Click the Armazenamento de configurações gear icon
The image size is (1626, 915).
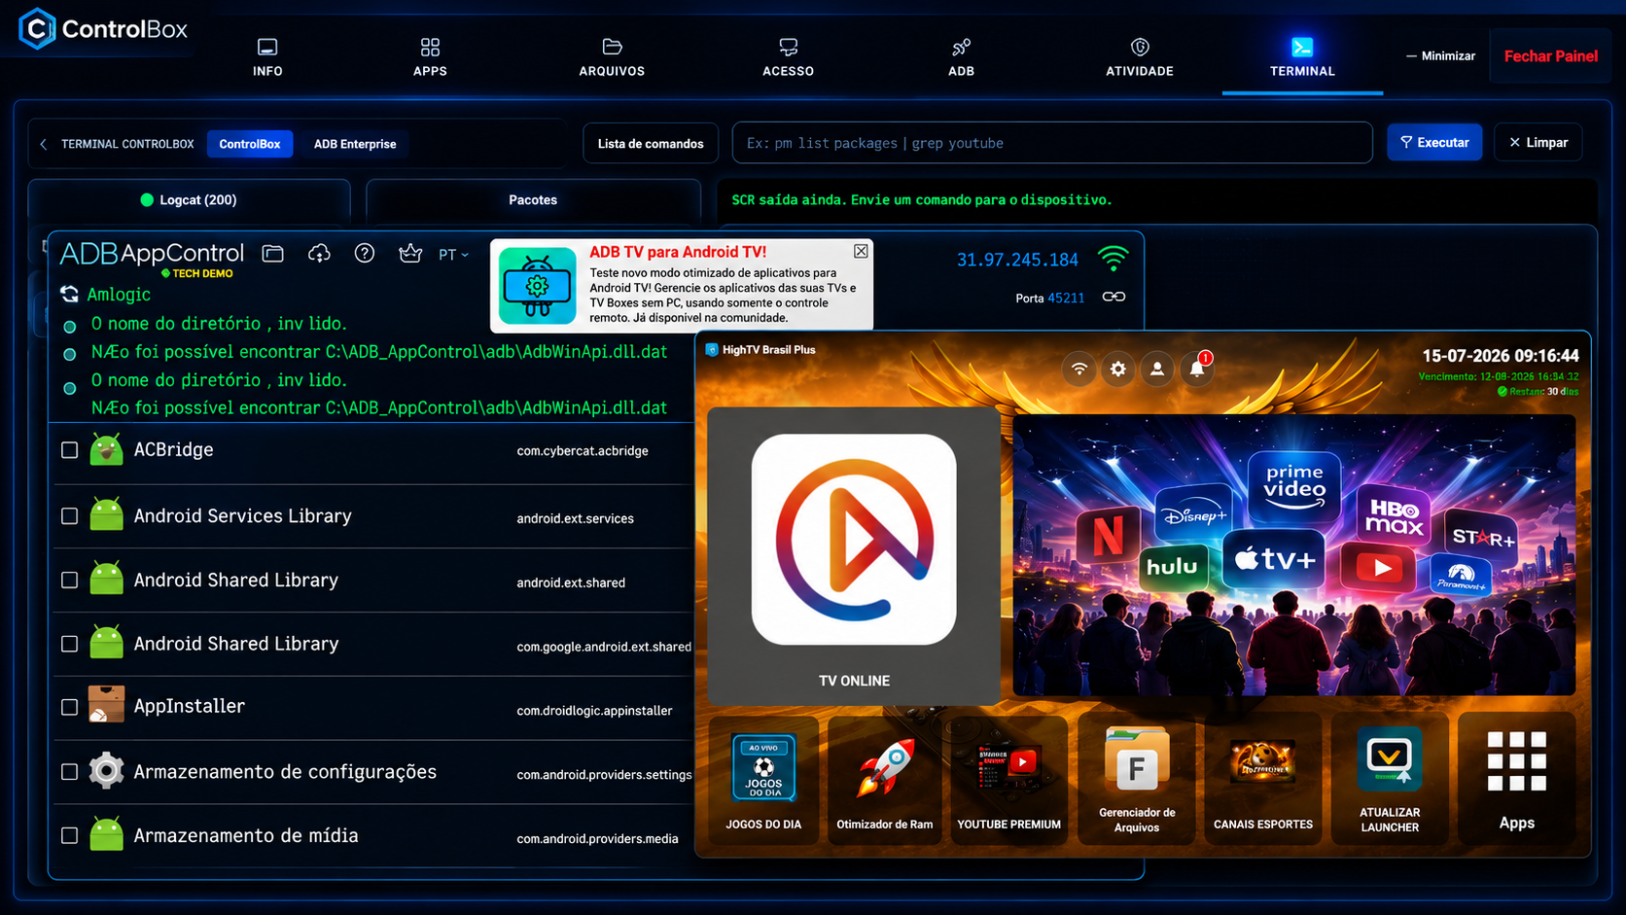[106, 770]
